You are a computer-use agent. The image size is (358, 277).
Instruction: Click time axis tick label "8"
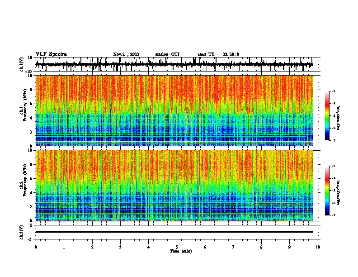(x=261, y=247)
